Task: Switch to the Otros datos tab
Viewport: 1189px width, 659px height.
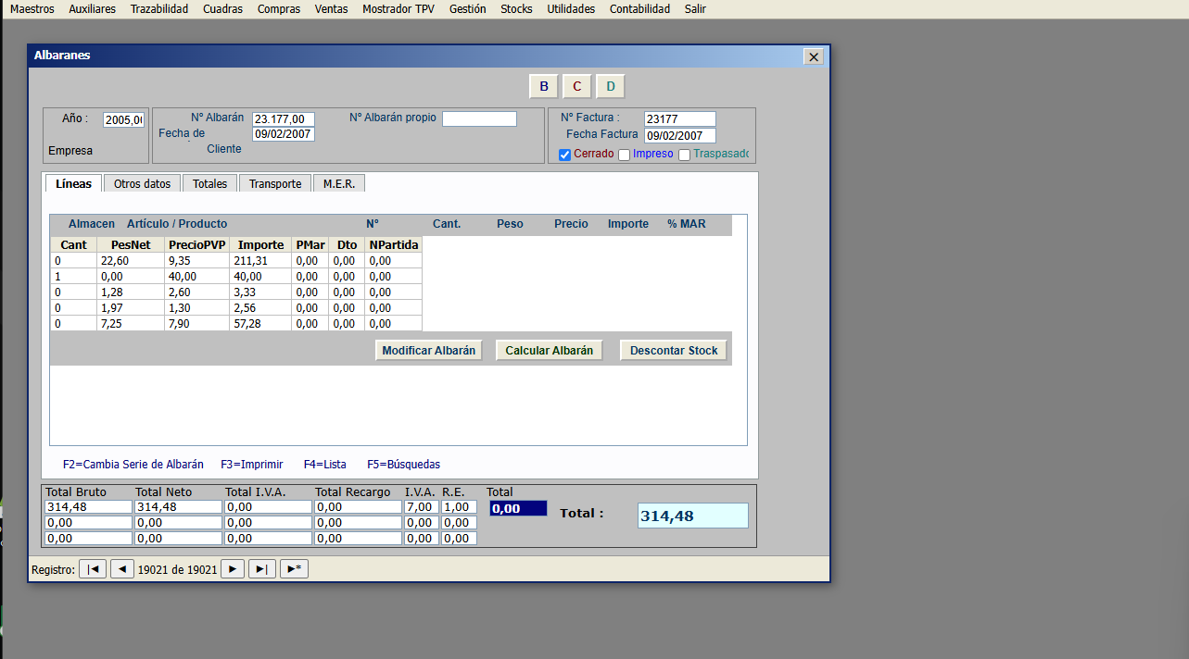Action: pyautogui.click(x=142, y=183)
